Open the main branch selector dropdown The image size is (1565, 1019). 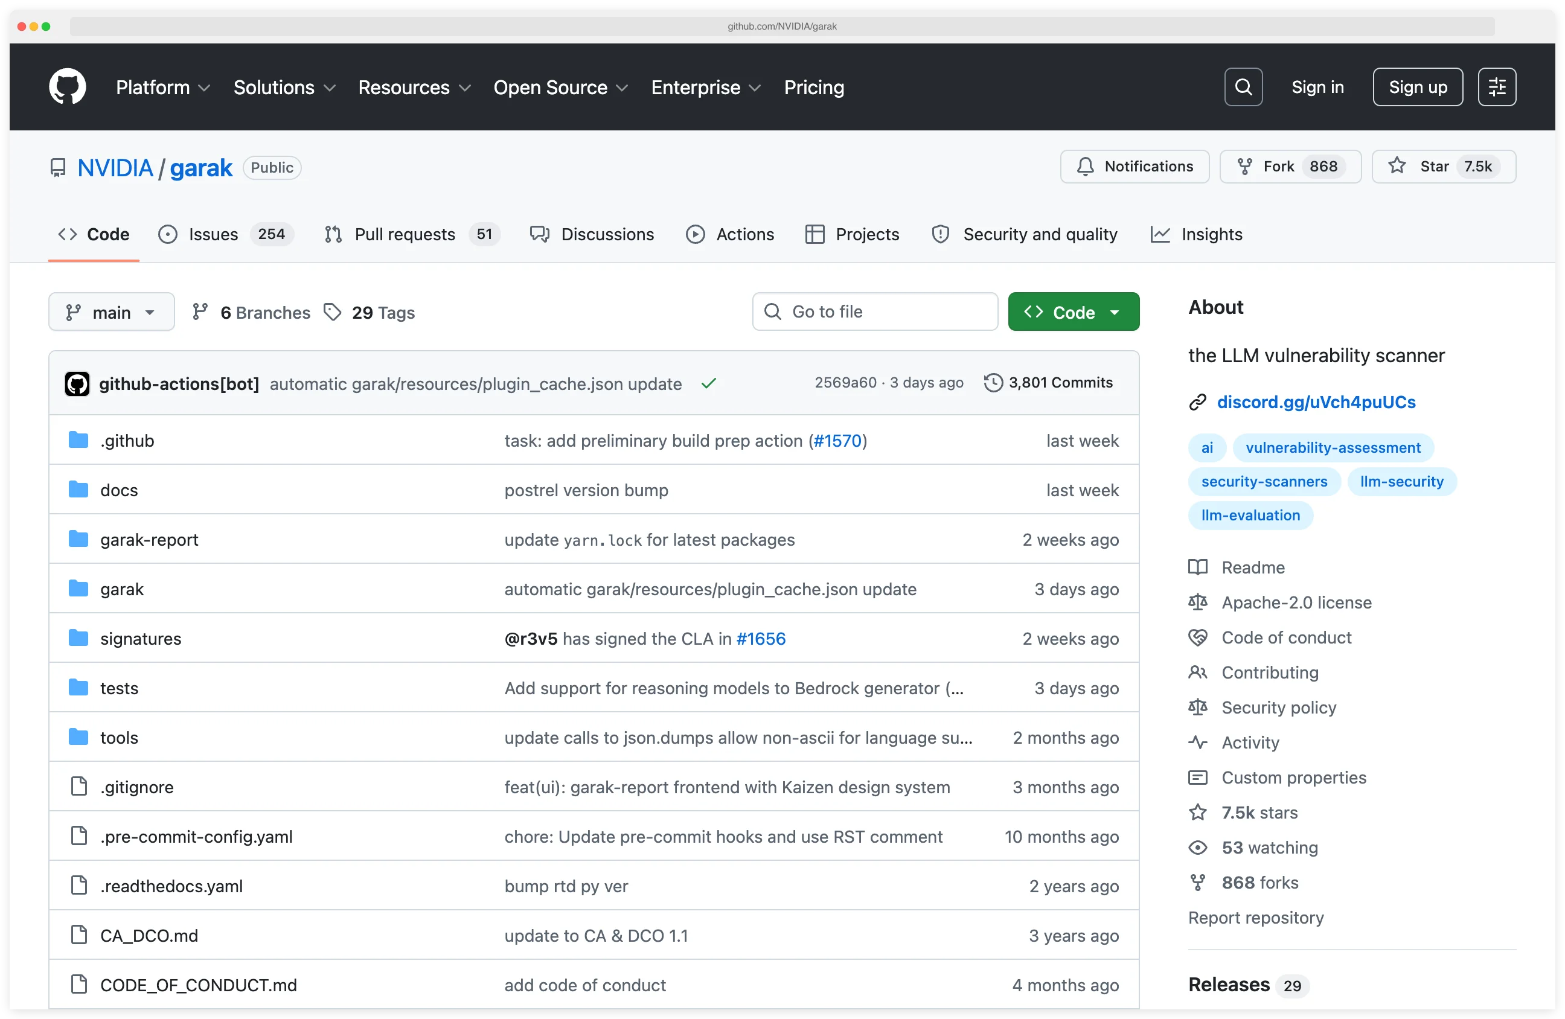coord(111,311)
